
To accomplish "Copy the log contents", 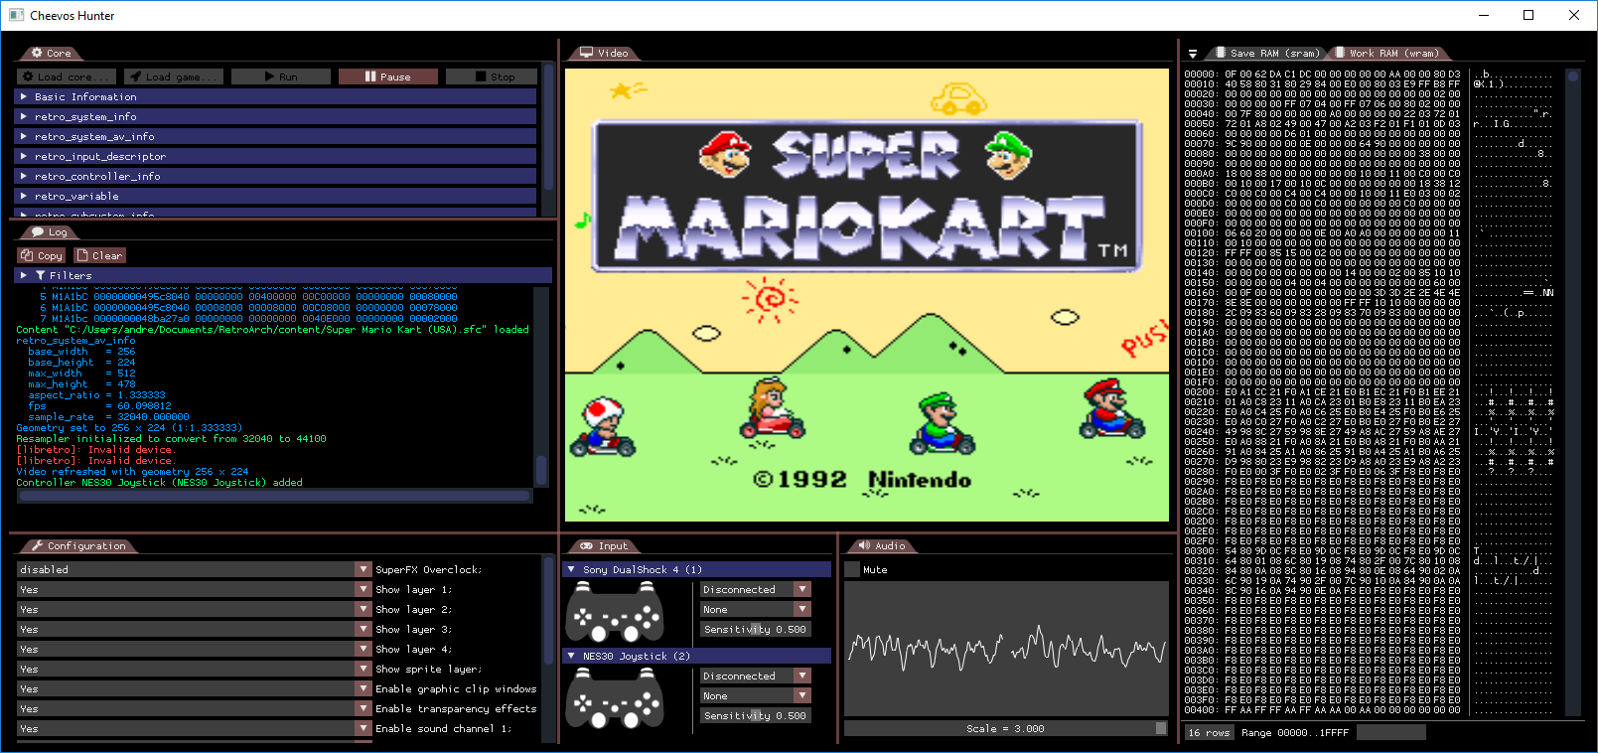I will click(x=42, y=255).
